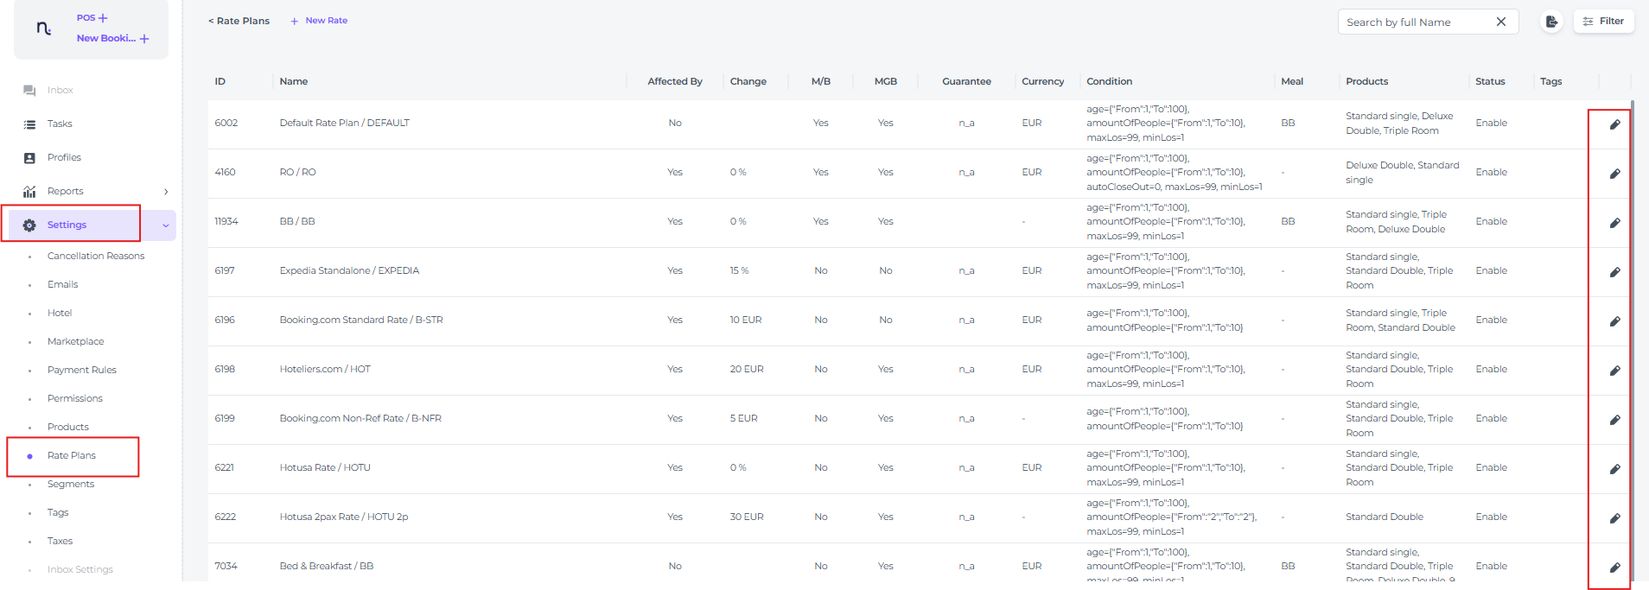The height and width of the screenshot is (590, 1649).
Task: Clear the search field with X icon
Action: click(x=1501, y=22)
